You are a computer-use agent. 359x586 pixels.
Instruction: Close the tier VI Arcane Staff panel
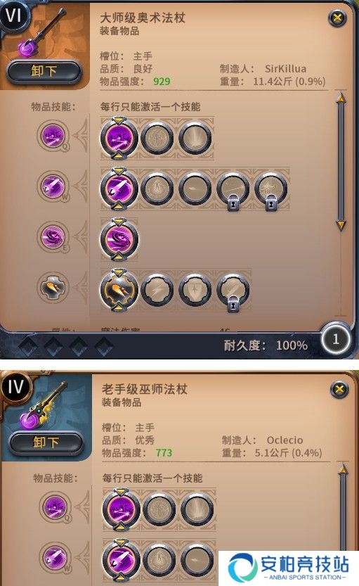[x=337, y=18]
